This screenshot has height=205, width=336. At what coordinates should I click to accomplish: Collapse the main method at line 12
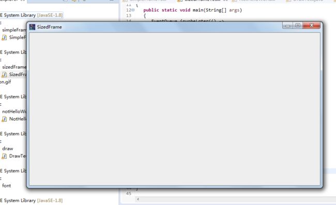pyautogui.click(x=133, y=10)
